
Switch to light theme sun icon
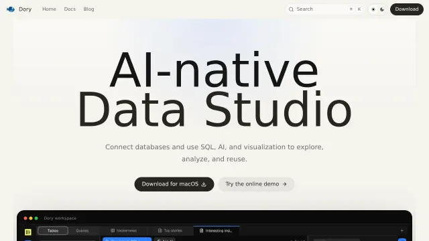click(373, 9)
